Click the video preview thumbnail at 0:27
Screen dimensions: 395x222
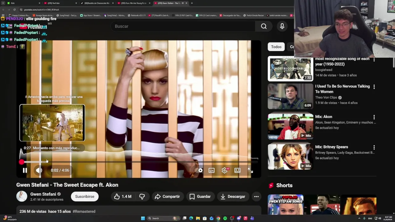(52, 123)
